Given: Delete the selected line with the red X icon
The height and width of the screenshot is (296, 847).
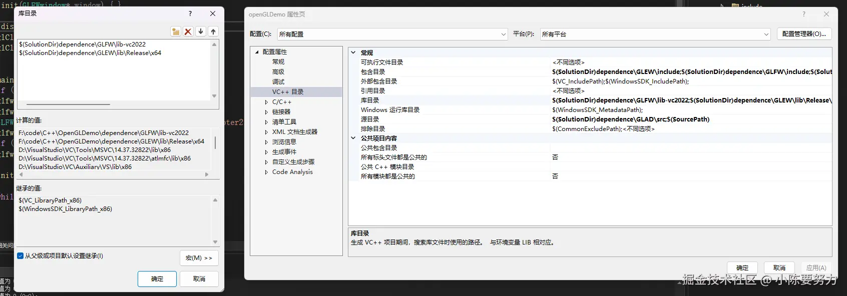Looking at the screenshot, I should 188,31.
